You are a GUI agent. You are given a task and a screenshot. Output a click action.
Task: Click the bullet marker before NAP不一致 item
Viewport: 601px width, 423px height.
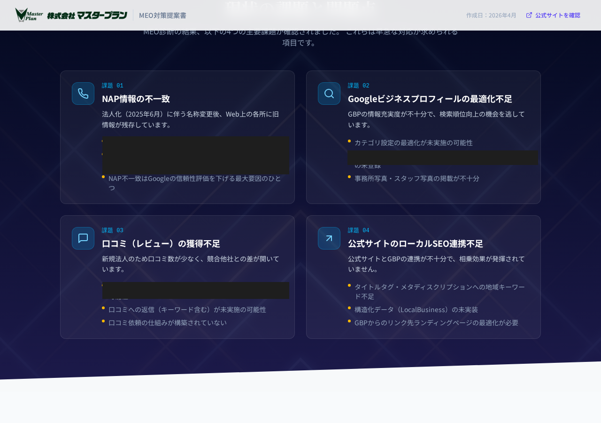tap(103, 178)
